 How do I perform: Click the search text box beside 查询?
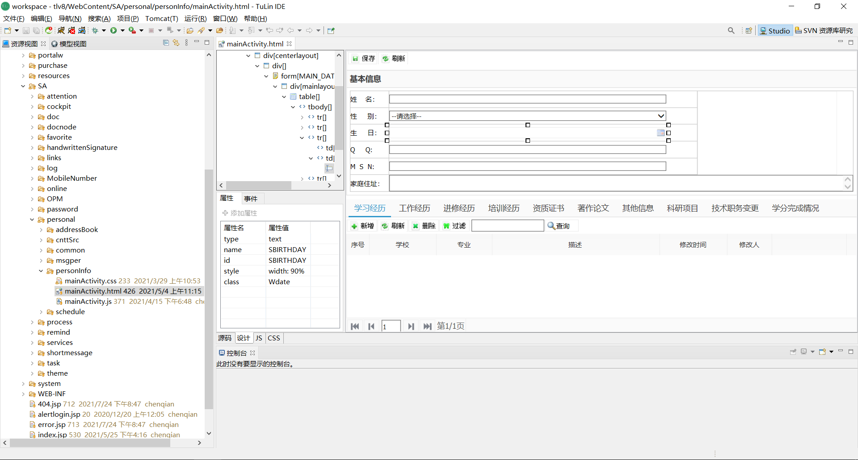click(508, 226)
